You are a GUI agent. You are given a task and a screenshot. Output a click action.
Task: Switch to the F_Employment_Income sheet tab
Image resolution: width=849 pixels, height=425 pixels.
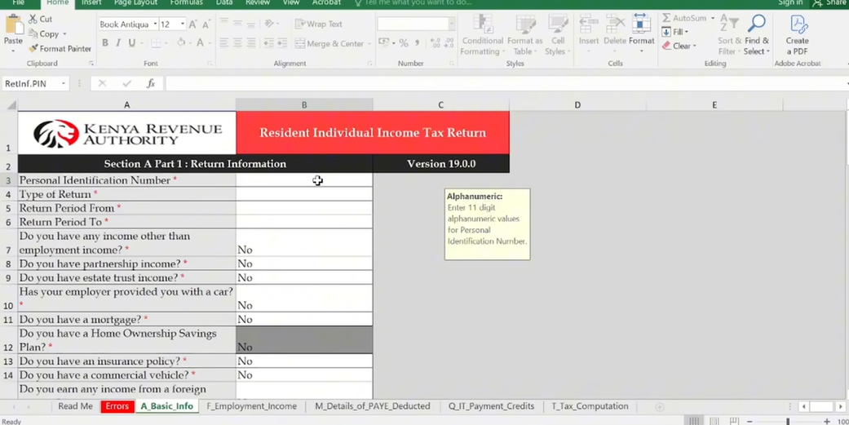tap(251, 406)
